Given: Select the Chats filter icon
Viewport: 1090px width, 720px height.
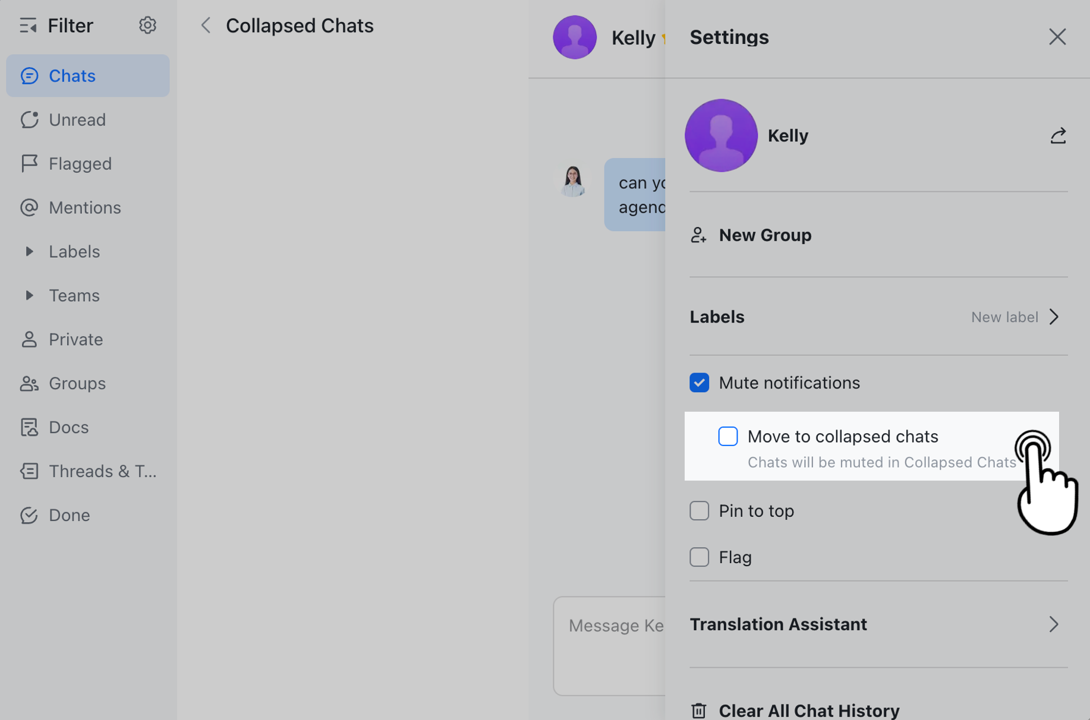Looking at the screenshot, I should click(x=30, y=75).
